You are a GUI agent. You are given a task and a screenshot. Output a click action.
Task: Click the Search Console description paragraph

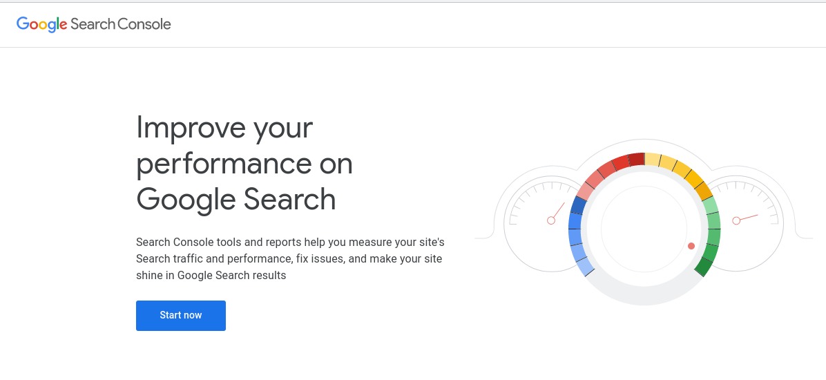point(290,259)
